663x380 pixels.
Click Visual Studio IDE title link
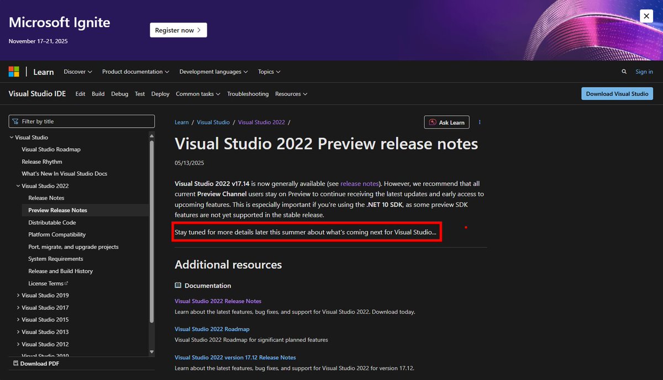pos(37,94)
